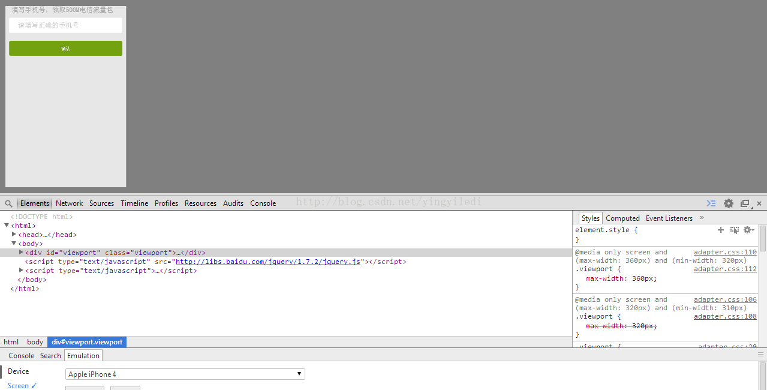
Task: Open Styles pane gear menu
Action: coord(748,230)
